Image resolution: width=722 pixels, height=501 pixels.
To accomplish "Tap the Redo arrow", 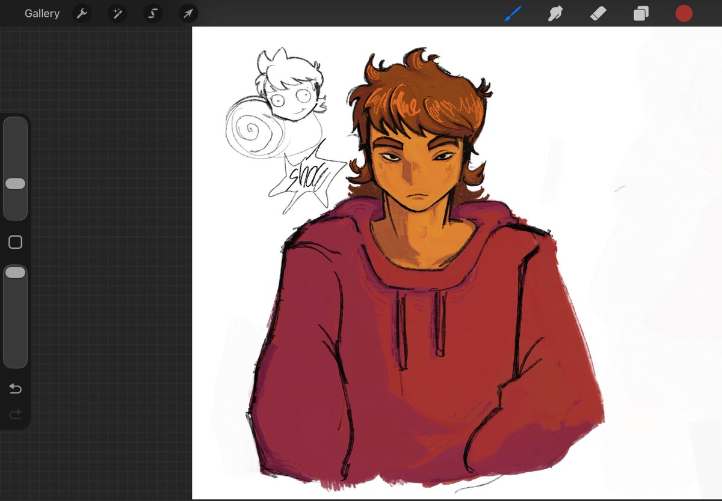I will pyautogui.click(x=16, y=414).
